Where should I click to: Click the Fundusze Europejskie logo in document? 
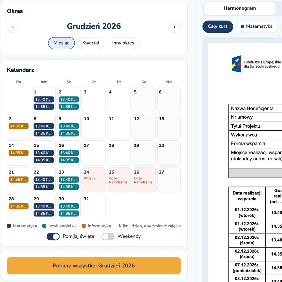click(x=256, y=64)
